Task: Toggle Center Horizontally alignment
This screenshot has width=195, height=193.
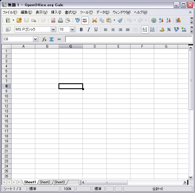Action: click(113, 29)
